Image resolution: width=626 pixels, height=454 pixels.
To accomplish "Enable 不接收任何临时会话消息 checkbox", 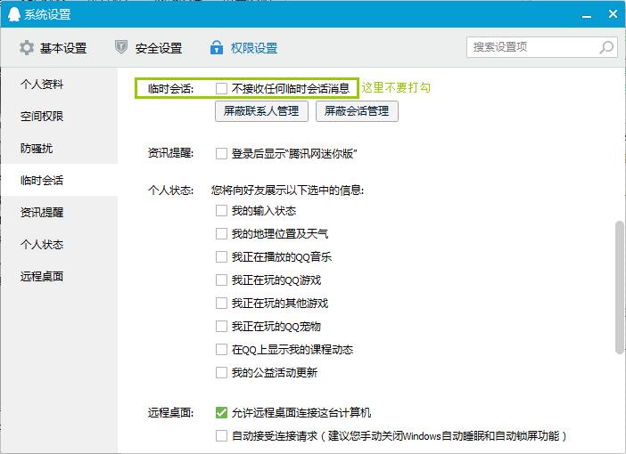I will (x=222, y=88).
